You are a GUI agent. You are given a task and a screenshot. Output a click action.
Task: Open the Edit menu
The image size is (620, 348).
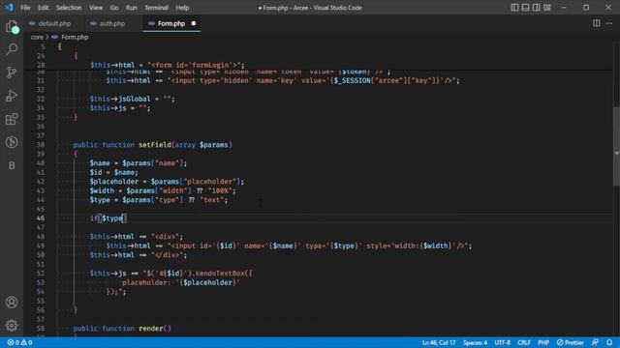[x=43, y=8]
